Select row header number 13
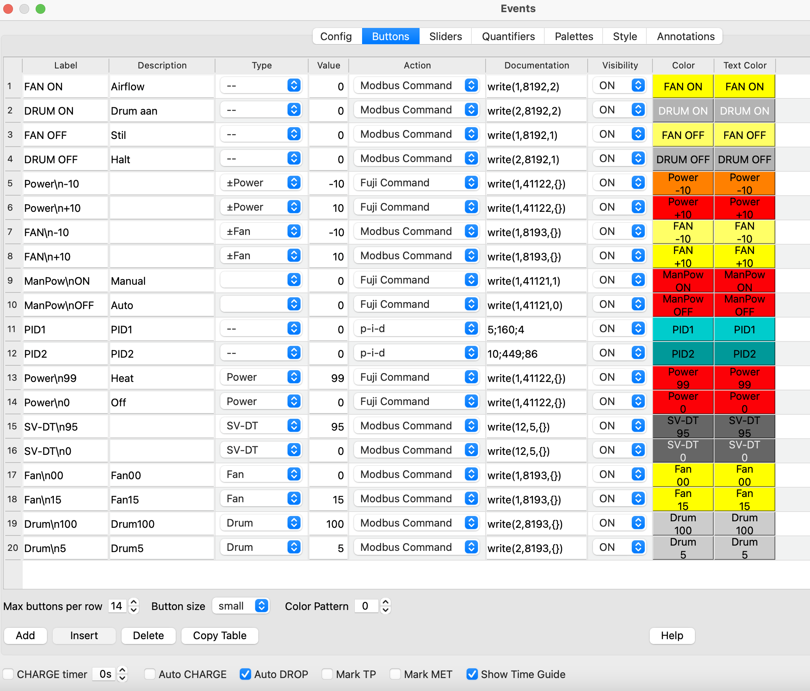 click(12, 378)
